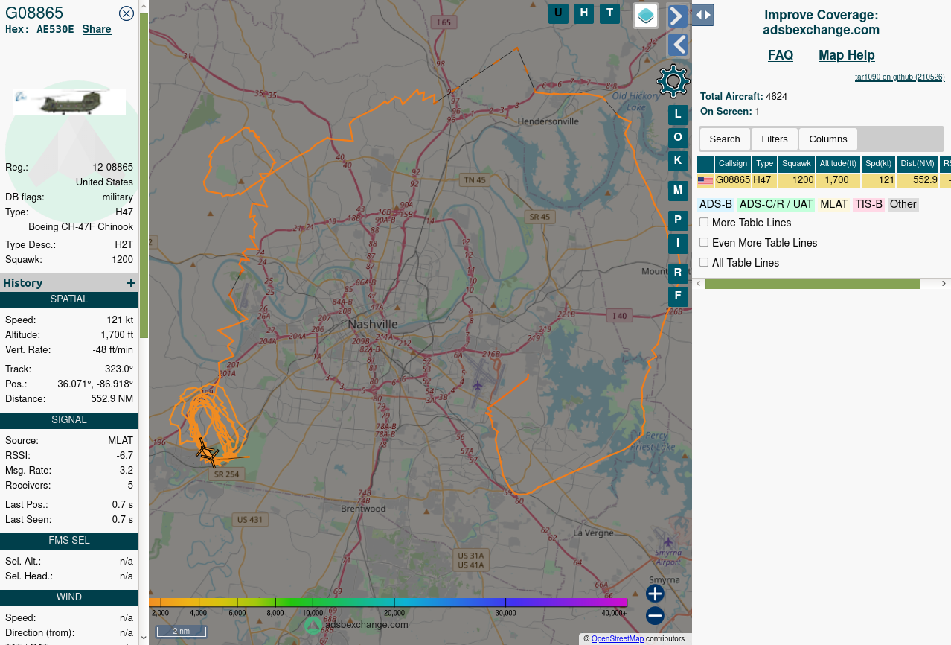Click the ADS-C/R / UAT legend
The width and height of the screenshot is (951, 645).
(776, 204)
